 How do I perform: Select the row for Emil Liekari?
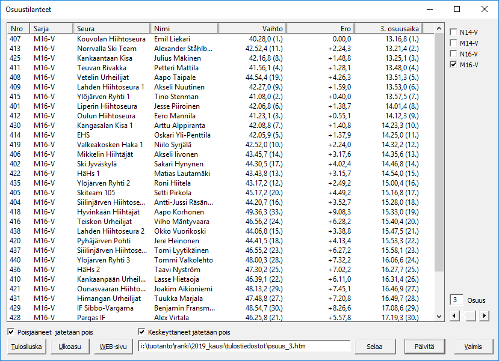pyautogui.click(x=181, y=38)
